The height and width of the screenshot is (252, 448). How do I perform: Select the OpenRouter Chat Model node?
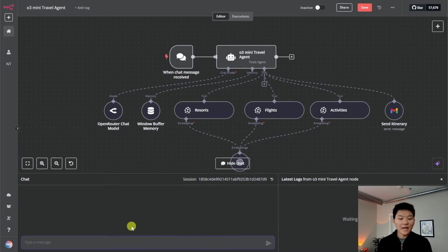[x=113, y=111]
